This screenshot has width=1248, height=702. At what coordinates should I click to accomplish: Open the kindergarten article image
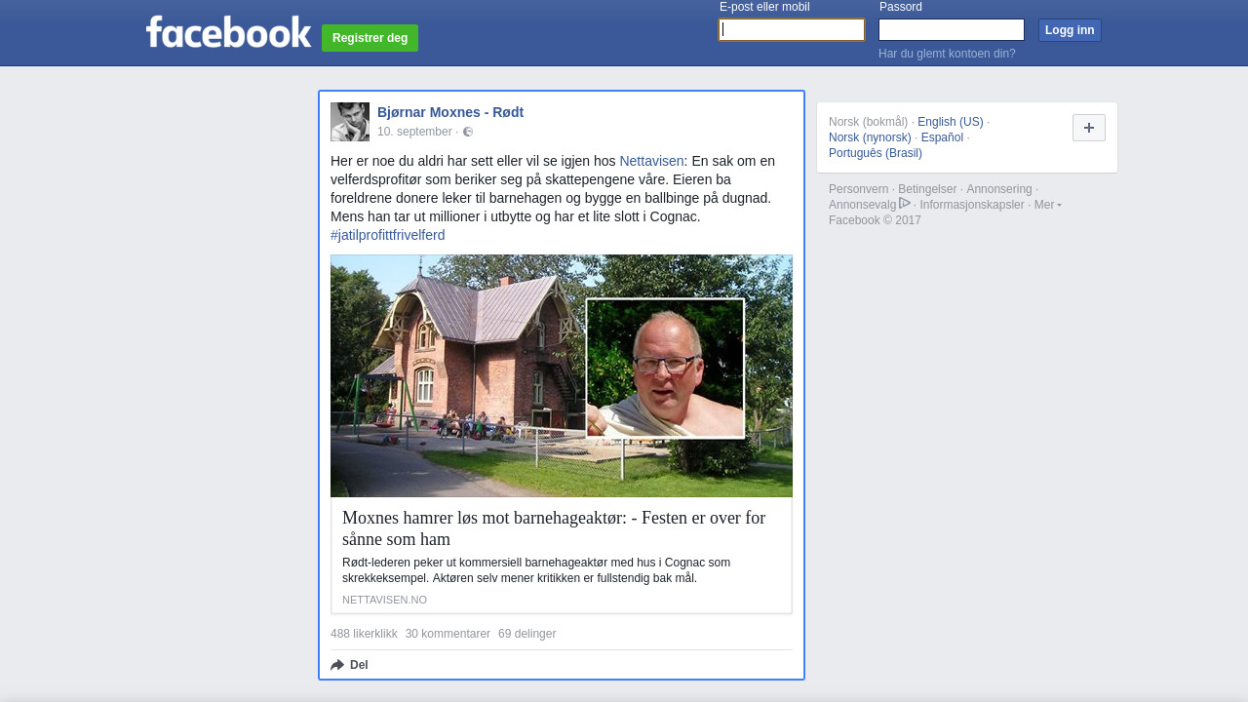coord(562,376)
